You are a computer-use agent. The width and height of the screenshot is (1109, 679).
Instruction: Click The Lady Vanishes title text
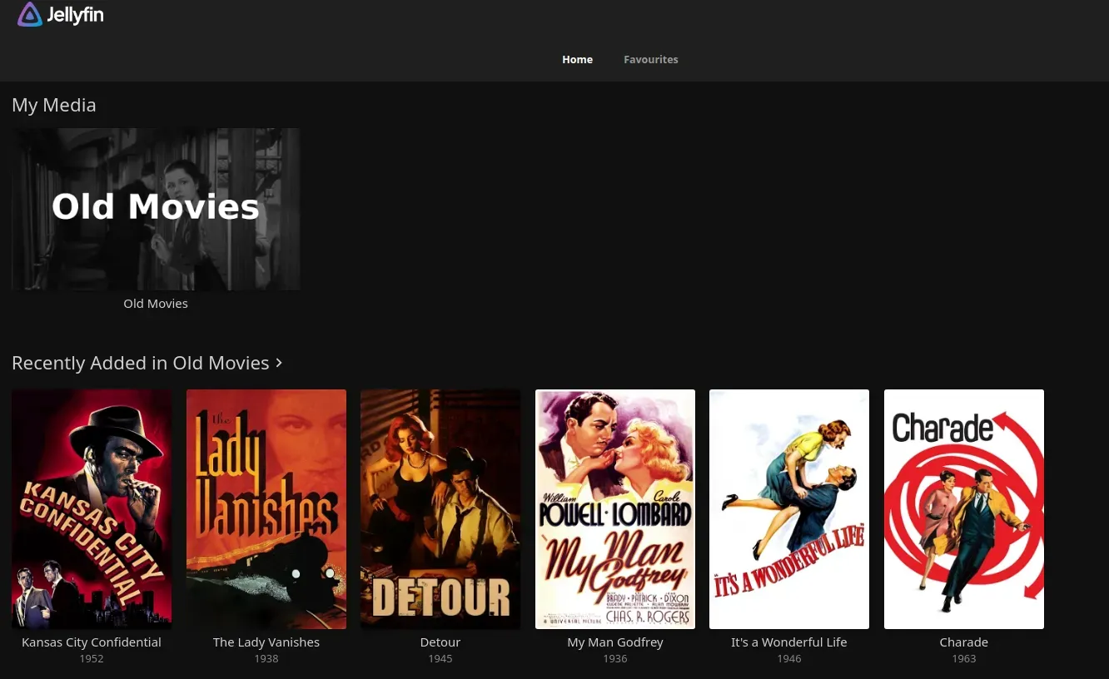[266, 642]
